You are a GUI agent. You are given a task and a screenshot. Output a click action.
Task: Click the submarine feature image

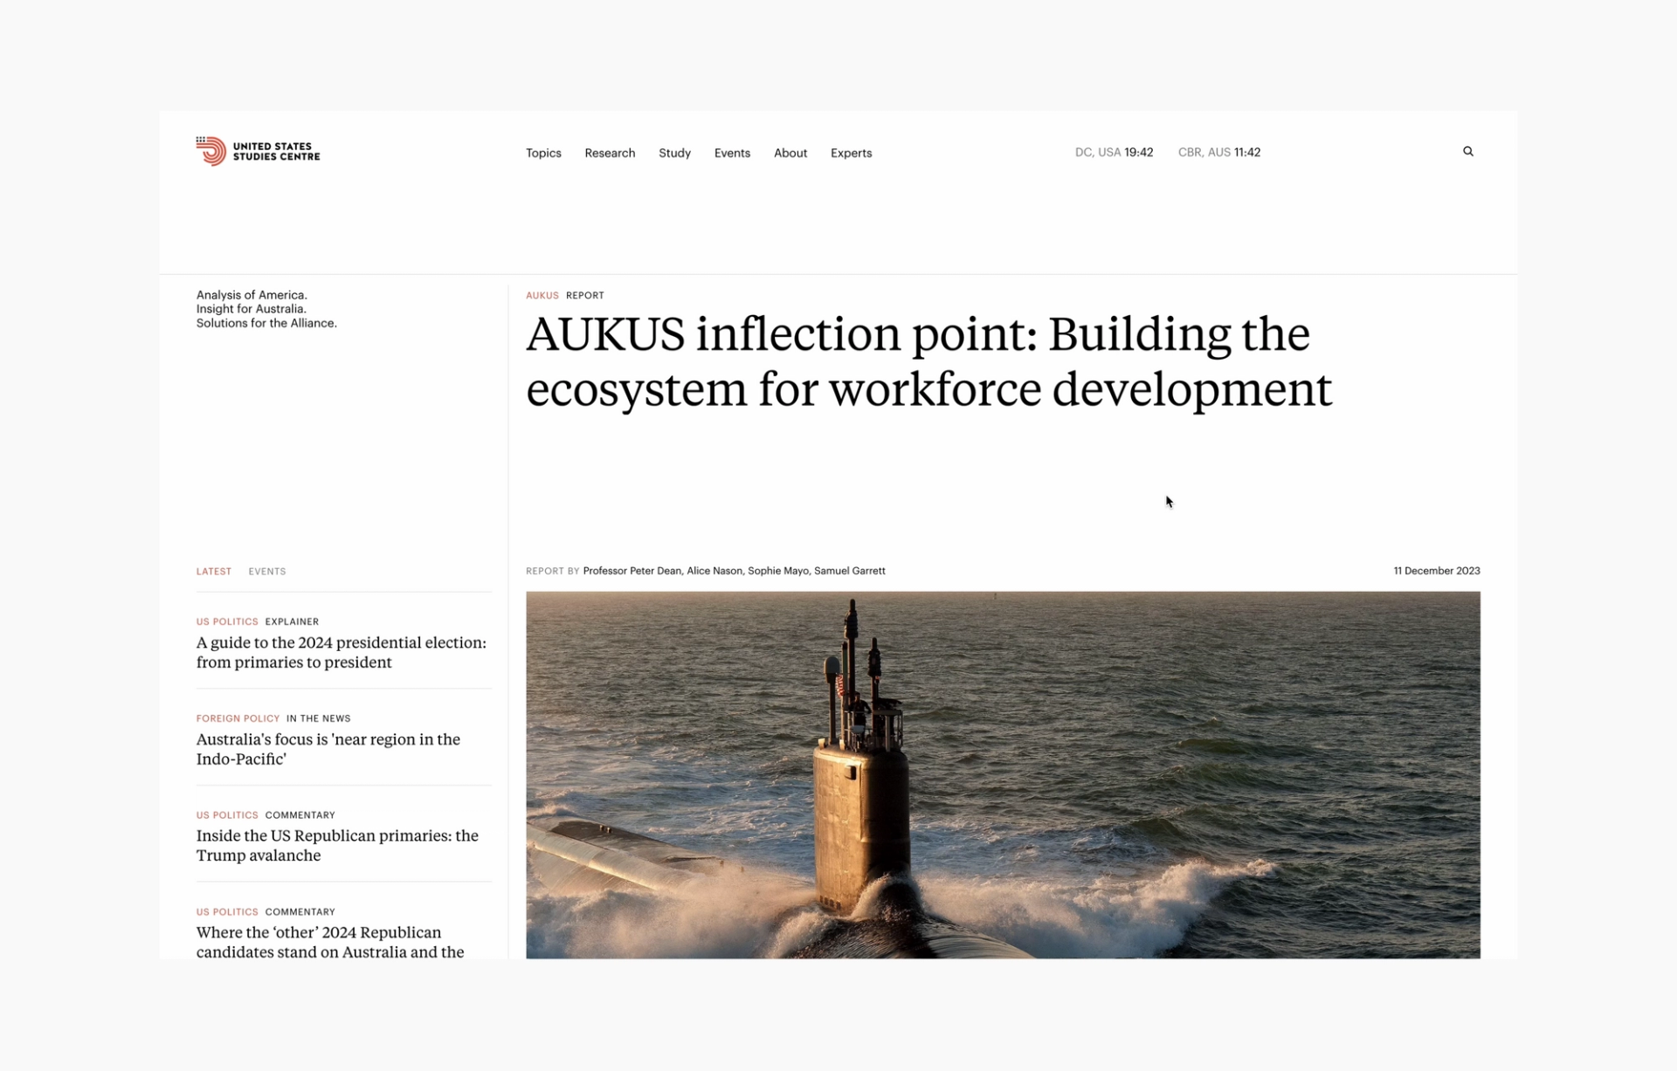pyautogui.click(x=1002, y=774)
